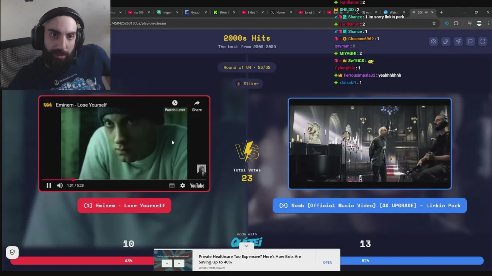
Task: Click the browser address bar URL
Action: pyautogui.click(x=138, y=23)
